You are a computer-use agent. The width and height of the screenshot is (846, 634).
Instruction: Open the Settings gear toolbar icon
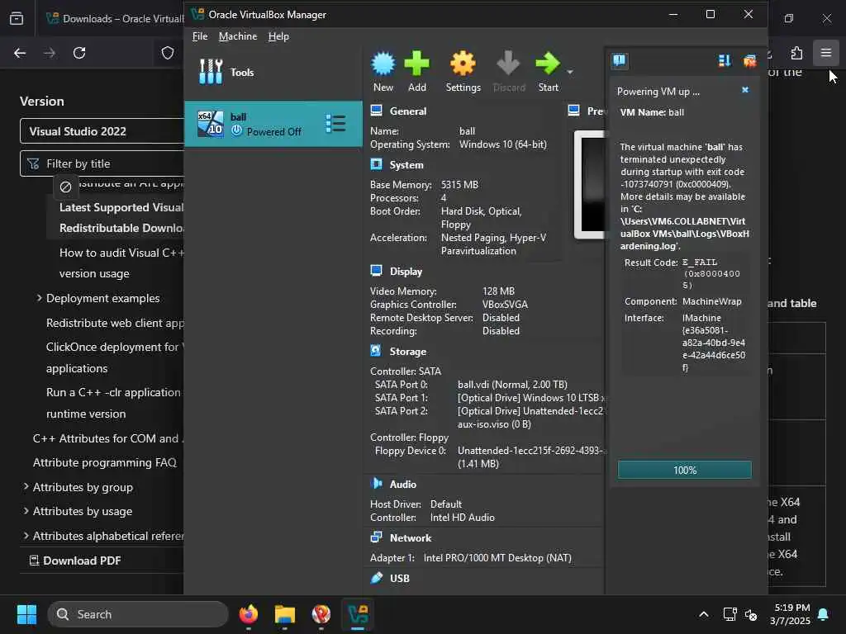click(x=463, y=64)
